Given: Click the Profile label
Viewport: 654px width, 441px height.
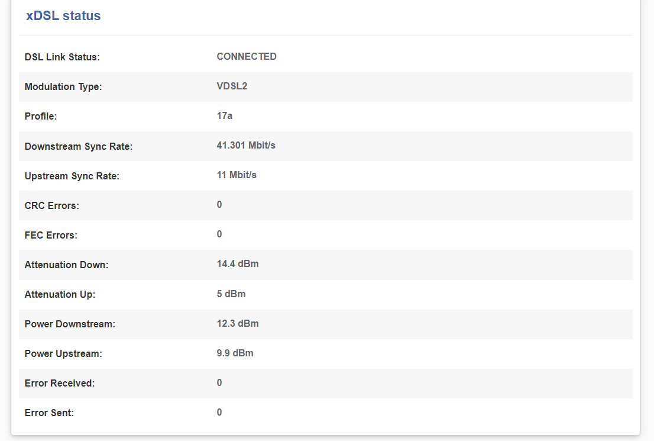Looking at the screenshot, I should point(41,117).
